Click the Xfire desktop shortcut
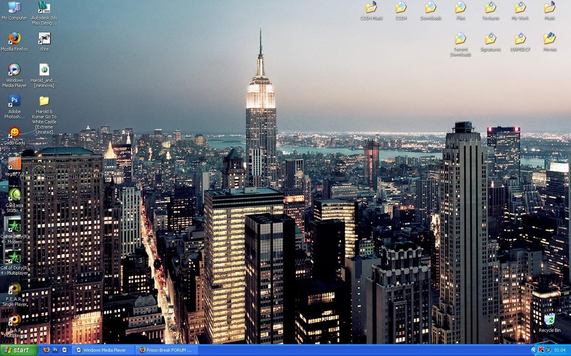Image resolution: width=571 pixels, height=356 pixels. coord(44,39)
